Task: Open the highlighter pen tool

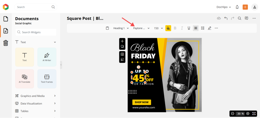Action: click(209, 28)
